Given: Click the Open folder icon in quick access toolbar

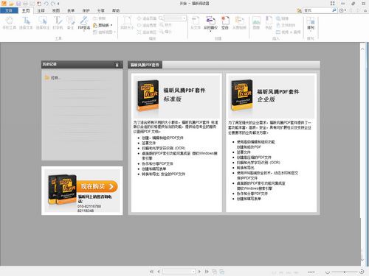Looking at the screenshot, I should [11, 4].
